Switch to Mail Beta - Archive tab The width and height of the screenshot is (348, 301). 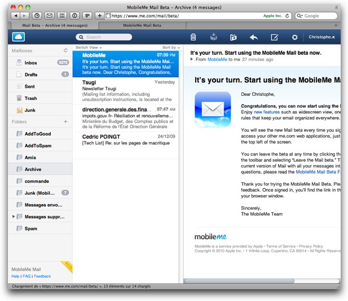coord(55,25)
